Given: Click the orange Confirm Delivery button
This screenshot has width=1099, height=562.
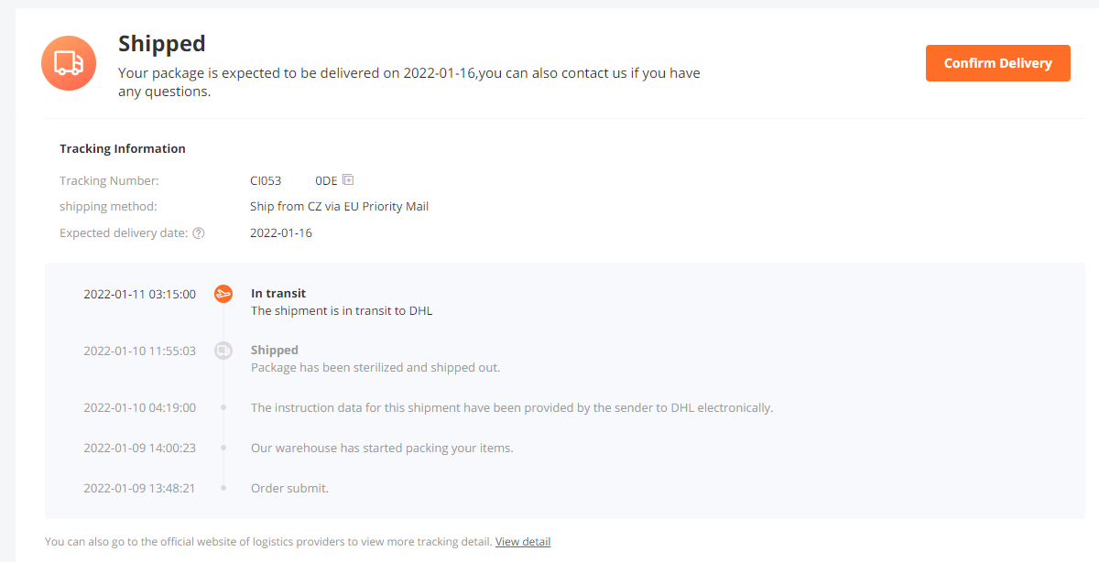Looking at the screenshot, I should pyautogui.click(x=997, y=63).
